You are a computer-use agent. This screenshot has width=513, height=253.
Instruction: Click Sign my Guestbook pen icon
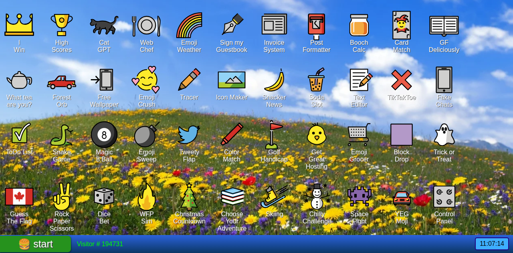(232, 25)
